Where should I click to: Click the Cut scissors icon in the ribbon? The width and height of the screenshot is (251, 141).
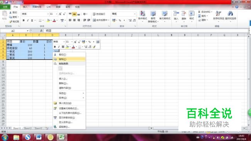tap(10, 12)
